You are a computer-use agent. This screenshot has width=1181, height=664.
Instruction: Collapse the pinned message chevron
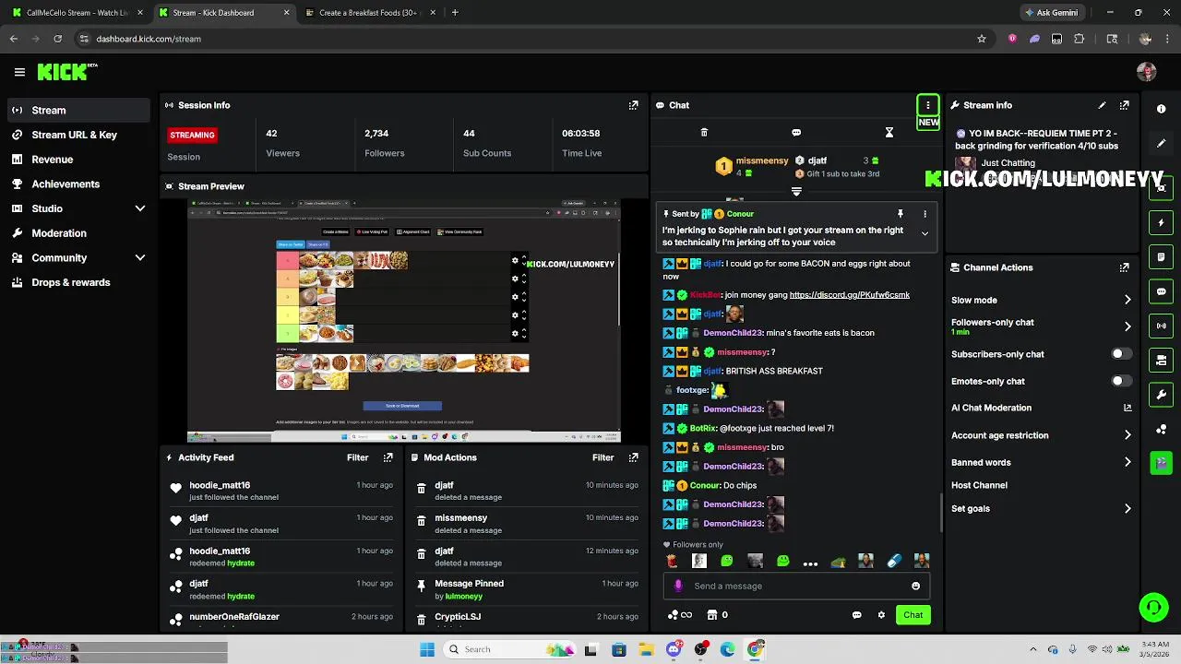tap(925, 233)
